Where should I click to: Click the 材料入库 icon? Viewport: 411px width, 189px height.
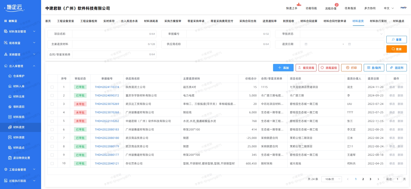click(10, 86)
